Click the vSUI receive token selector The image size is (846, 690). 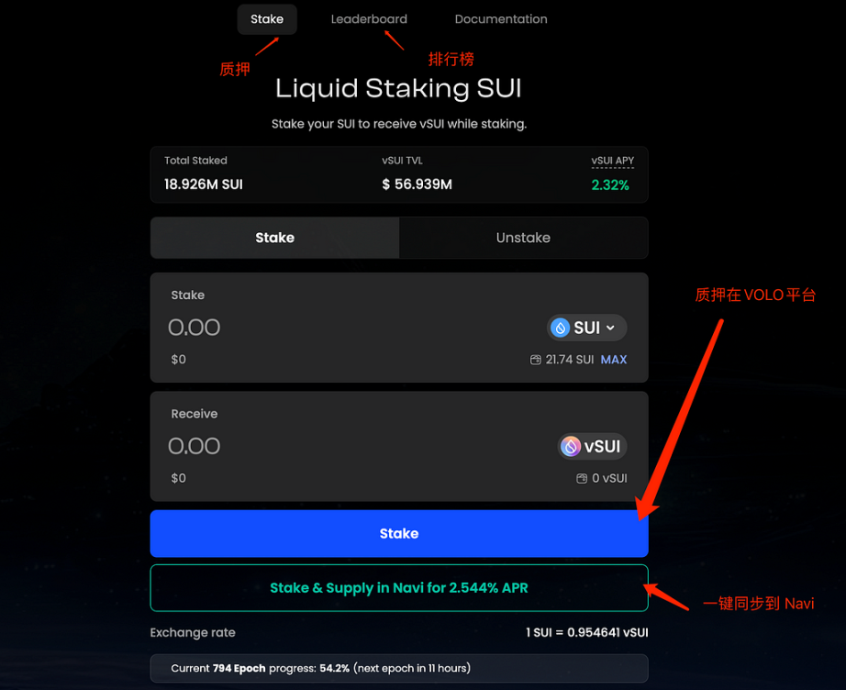[x=592, y=446]
